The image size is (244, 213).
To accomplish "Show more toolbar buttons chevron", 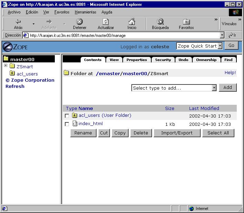I will pos(216,19).
